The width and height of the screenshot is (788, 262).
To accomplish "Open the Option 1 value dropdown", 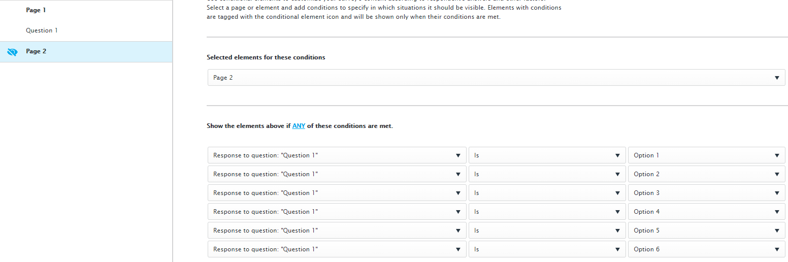I will (x=707, y=155).
